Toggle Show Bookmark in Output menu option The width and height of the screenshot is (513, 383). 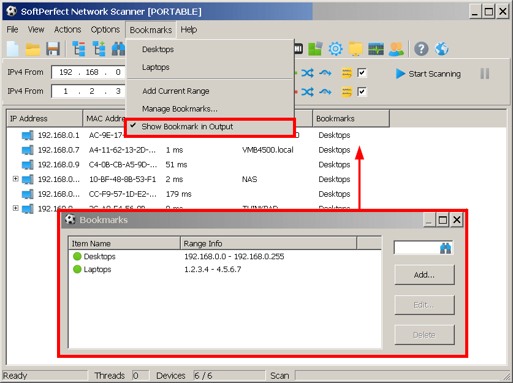click(x=210, y=127)
